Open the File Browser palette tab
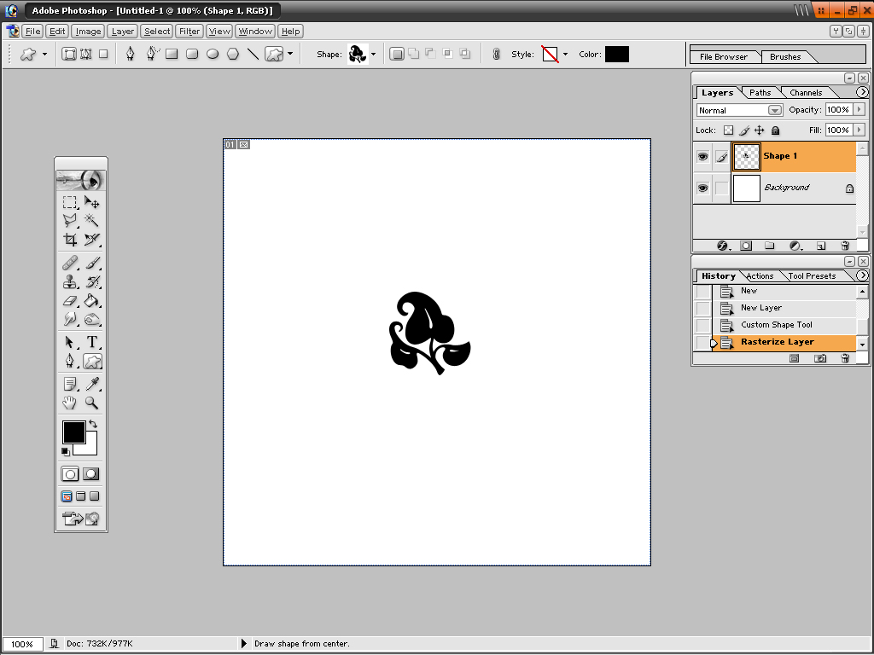Screen dimensions: 874x655 pos(723,57)
